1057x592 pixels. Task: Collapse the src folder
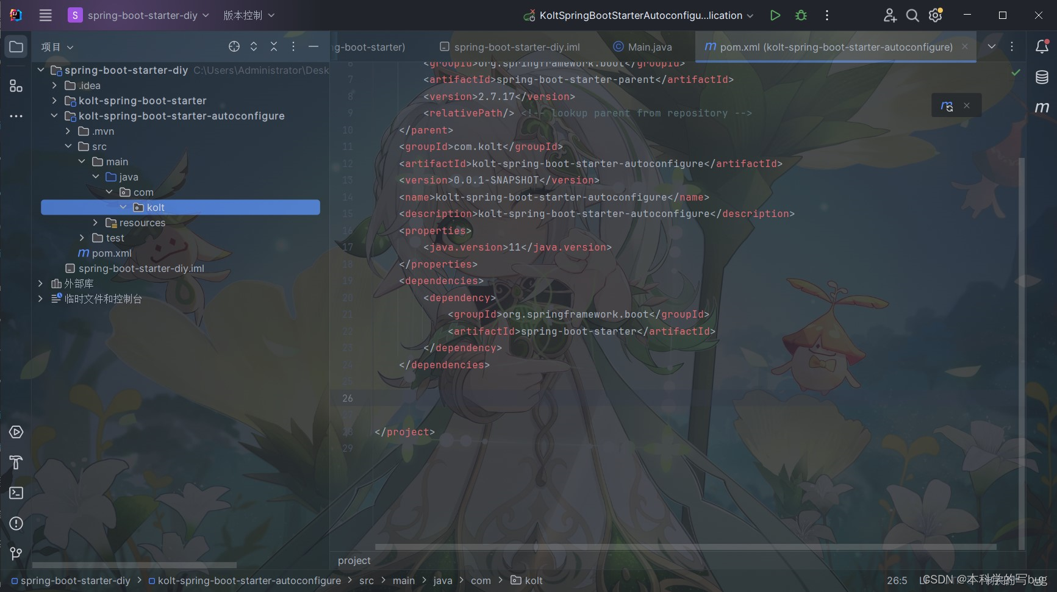tap(68, 146)
